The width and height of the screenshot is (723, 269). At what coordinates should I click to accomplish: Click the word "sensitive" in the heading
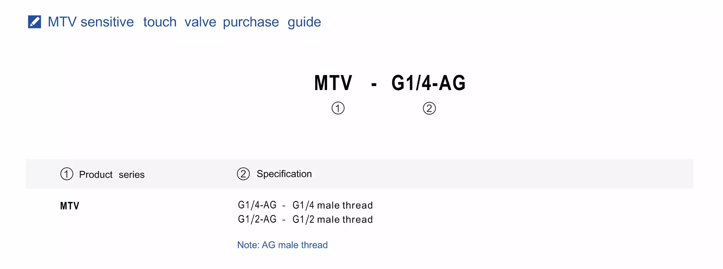[x=107, y=22]
